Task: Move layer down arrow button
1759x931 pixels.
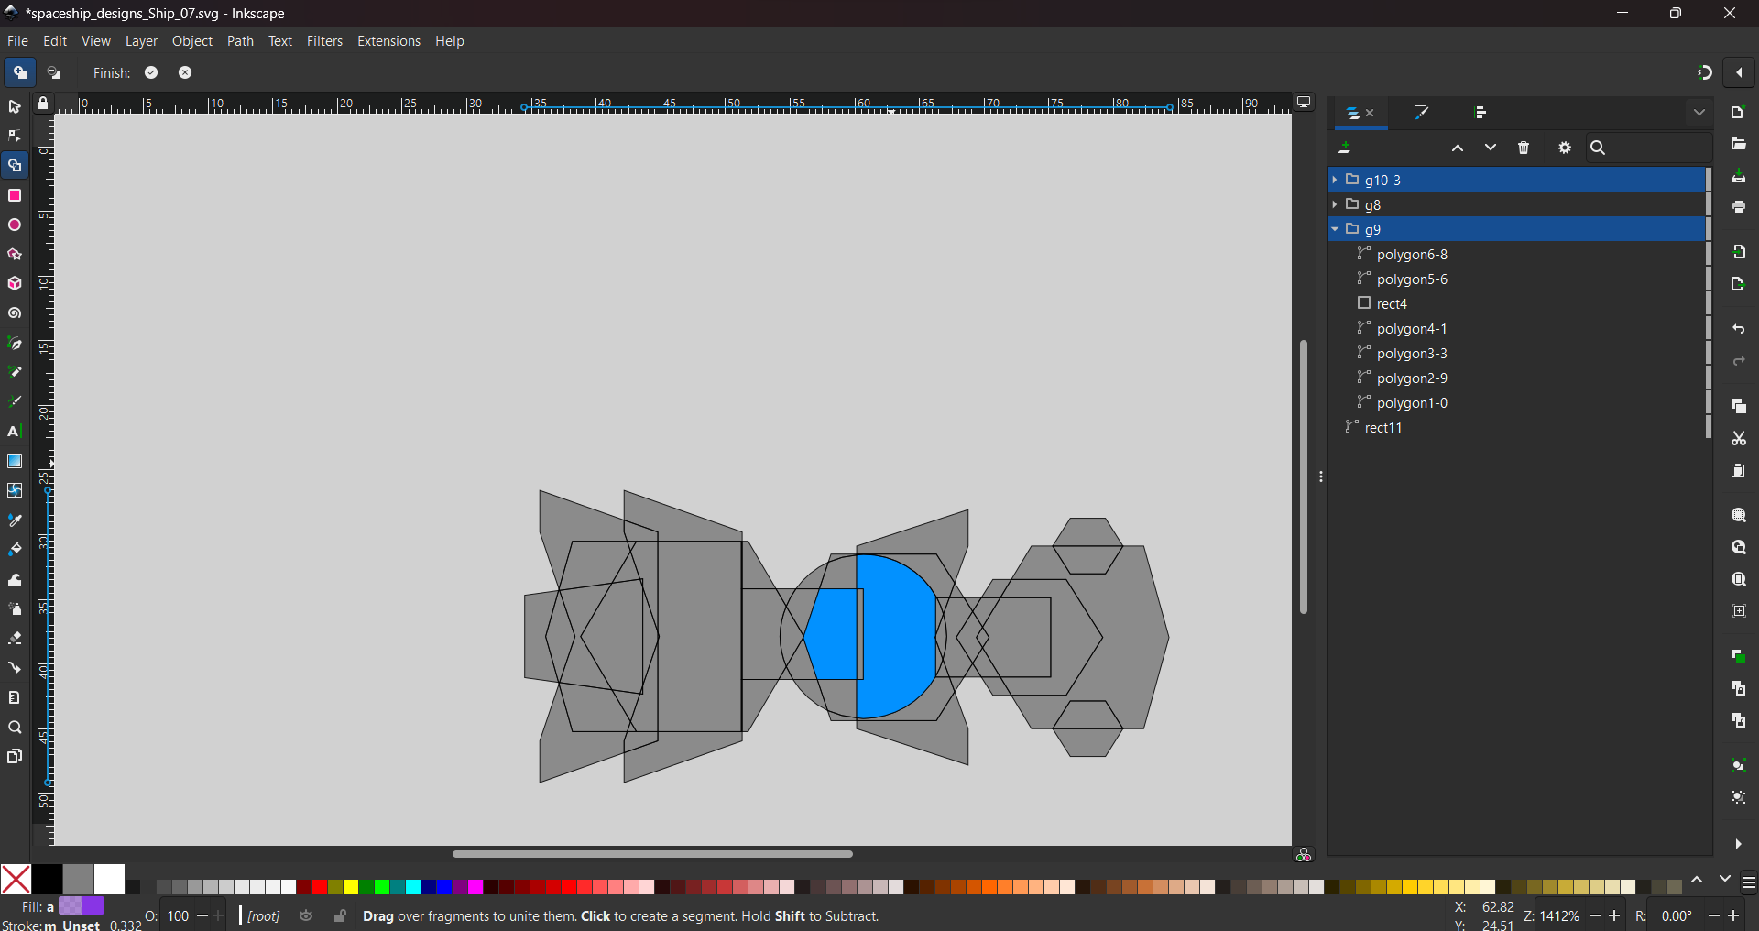Action: click(x=1491, y=148)
